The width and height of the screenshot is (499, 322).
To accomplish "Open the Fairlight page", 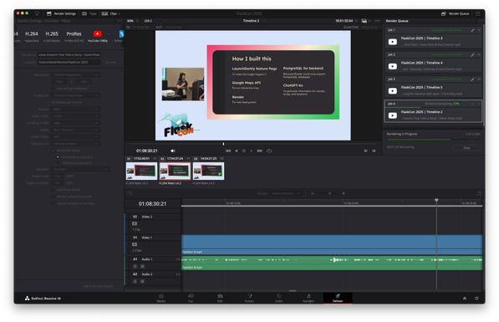I will click(x=308, y=298).
